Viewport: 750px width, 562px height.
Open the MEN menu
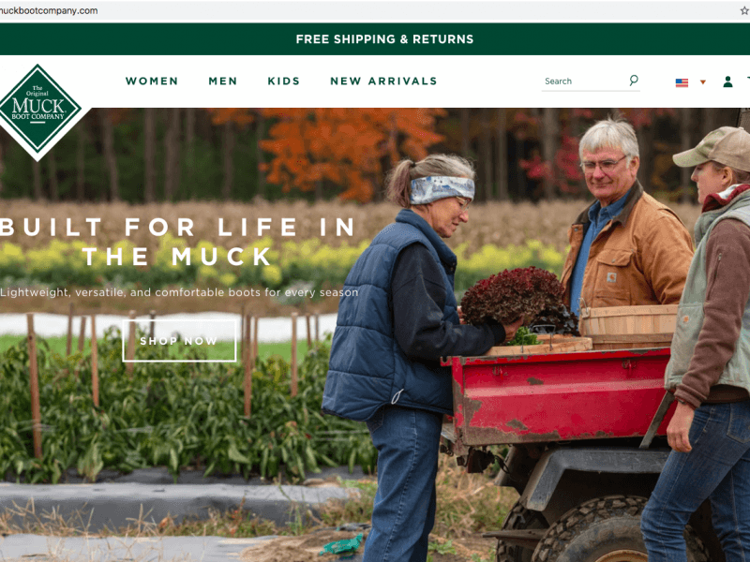tap(222, 81)
